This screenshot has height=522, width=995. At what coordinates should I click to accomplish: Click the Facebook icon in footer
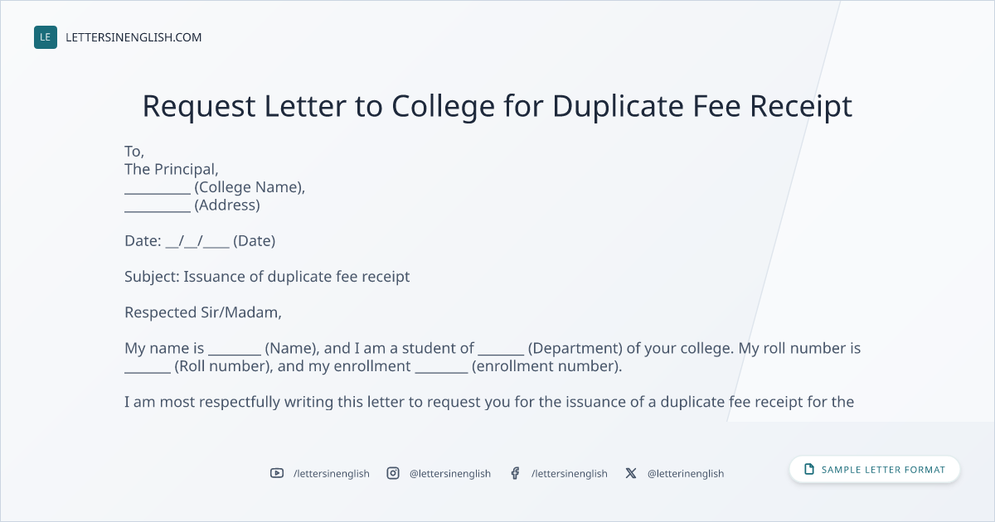(515, 473)
